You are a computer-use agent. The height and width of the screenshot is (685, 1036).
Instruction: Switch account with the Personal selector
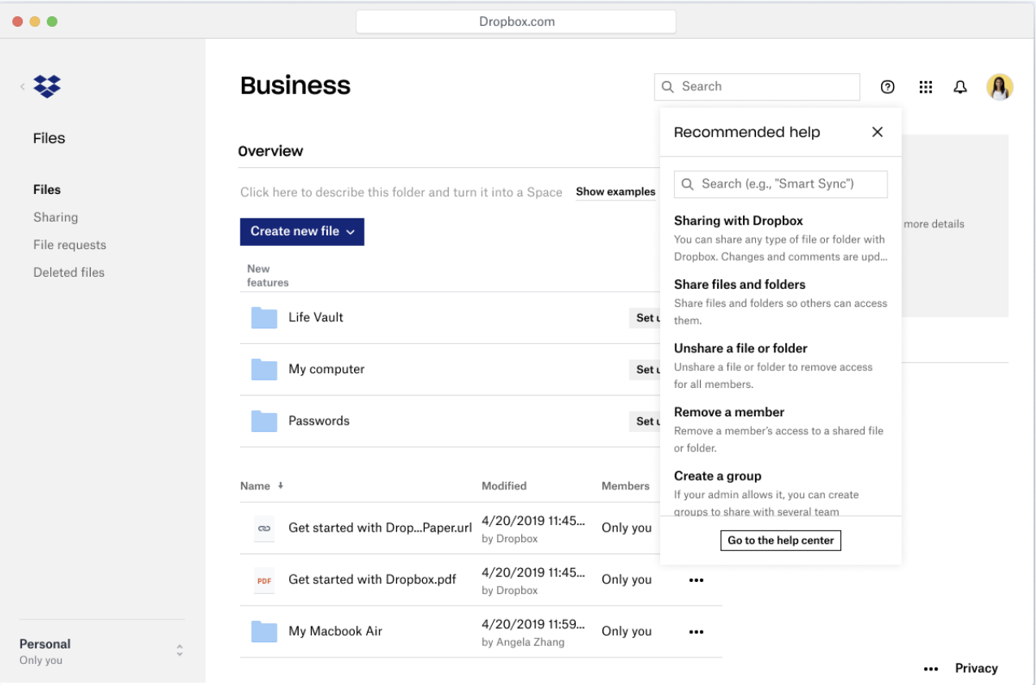pos(101,651)
